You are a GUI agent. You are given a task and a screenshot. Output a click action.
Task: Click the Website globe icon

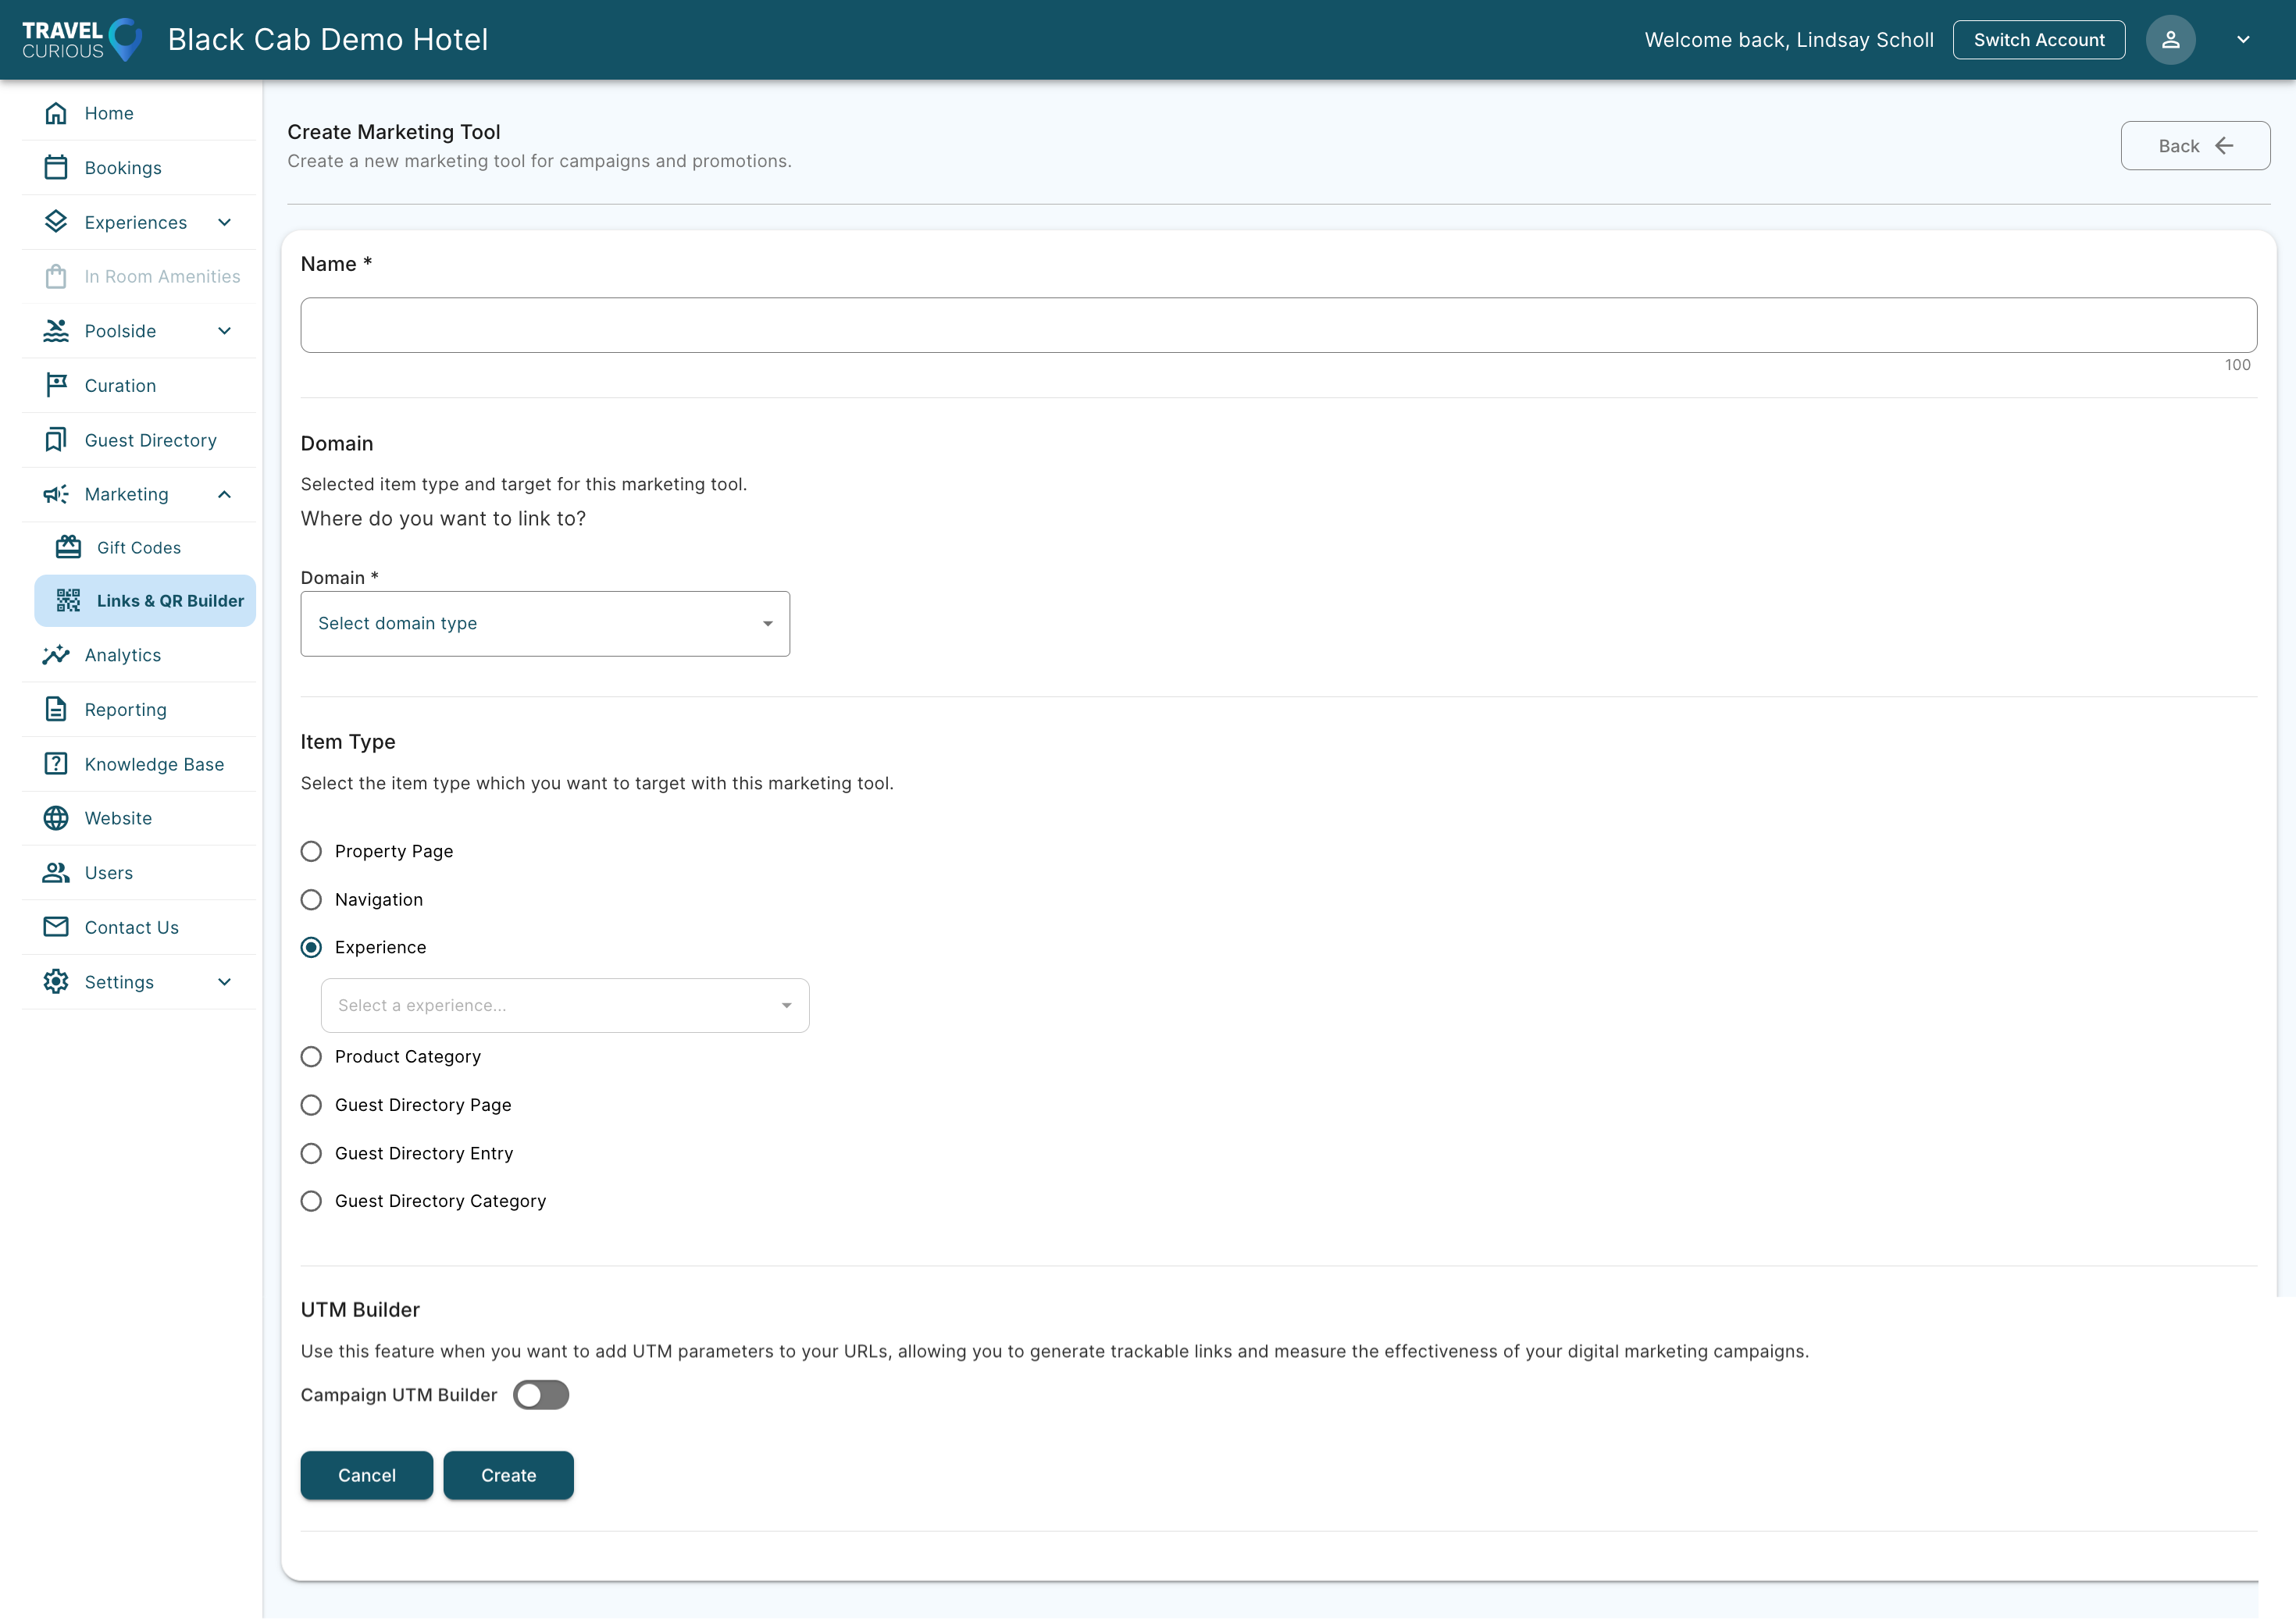pyautogui.click(x=56, y=818)
